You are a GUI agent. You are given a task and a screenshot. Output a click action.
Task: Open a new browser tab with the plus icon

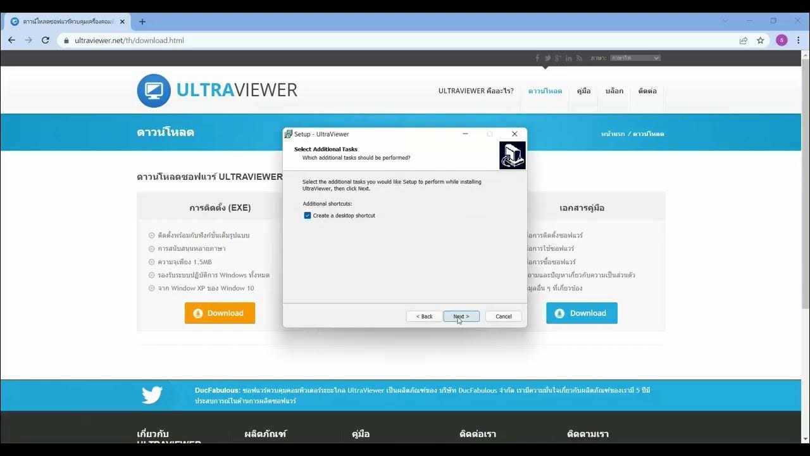pos(142,22)
